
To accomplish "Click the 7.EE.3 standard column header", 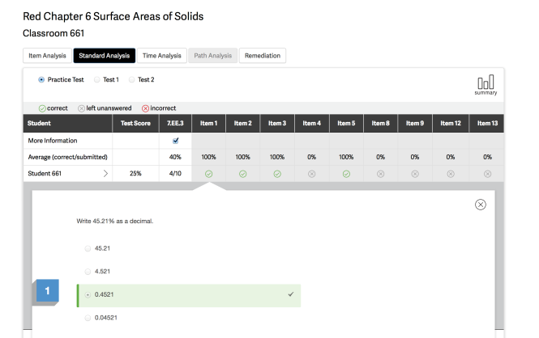I will [175, 124].
